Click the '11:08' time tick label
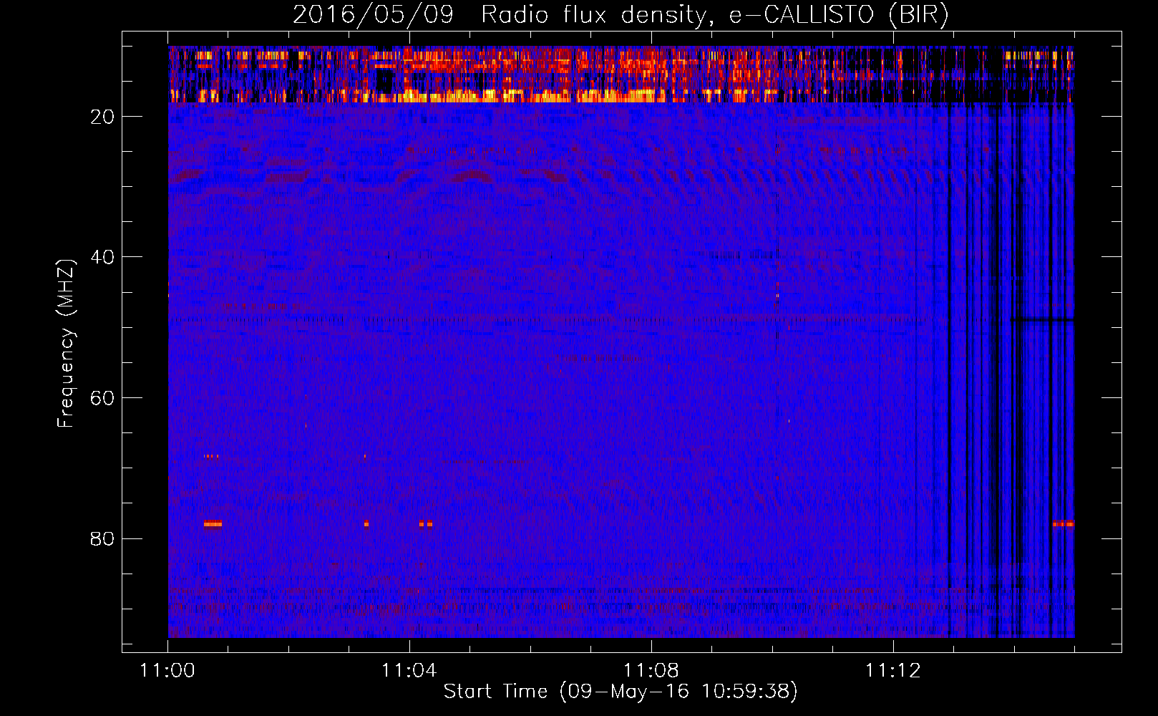Screen dimensions: 1158x716 pyautogui.click(x=651, y=671)
